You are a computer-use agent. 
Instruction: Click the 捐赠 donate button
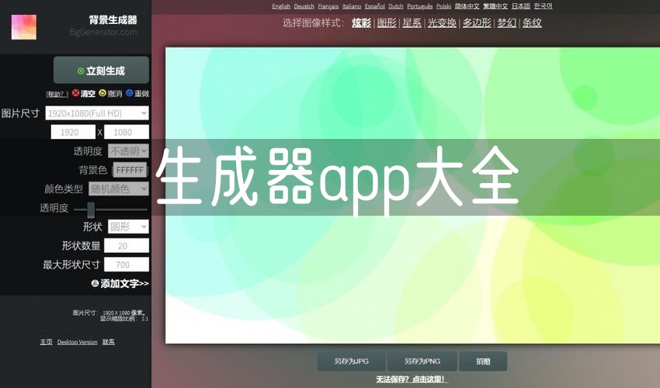click(483, 361)
